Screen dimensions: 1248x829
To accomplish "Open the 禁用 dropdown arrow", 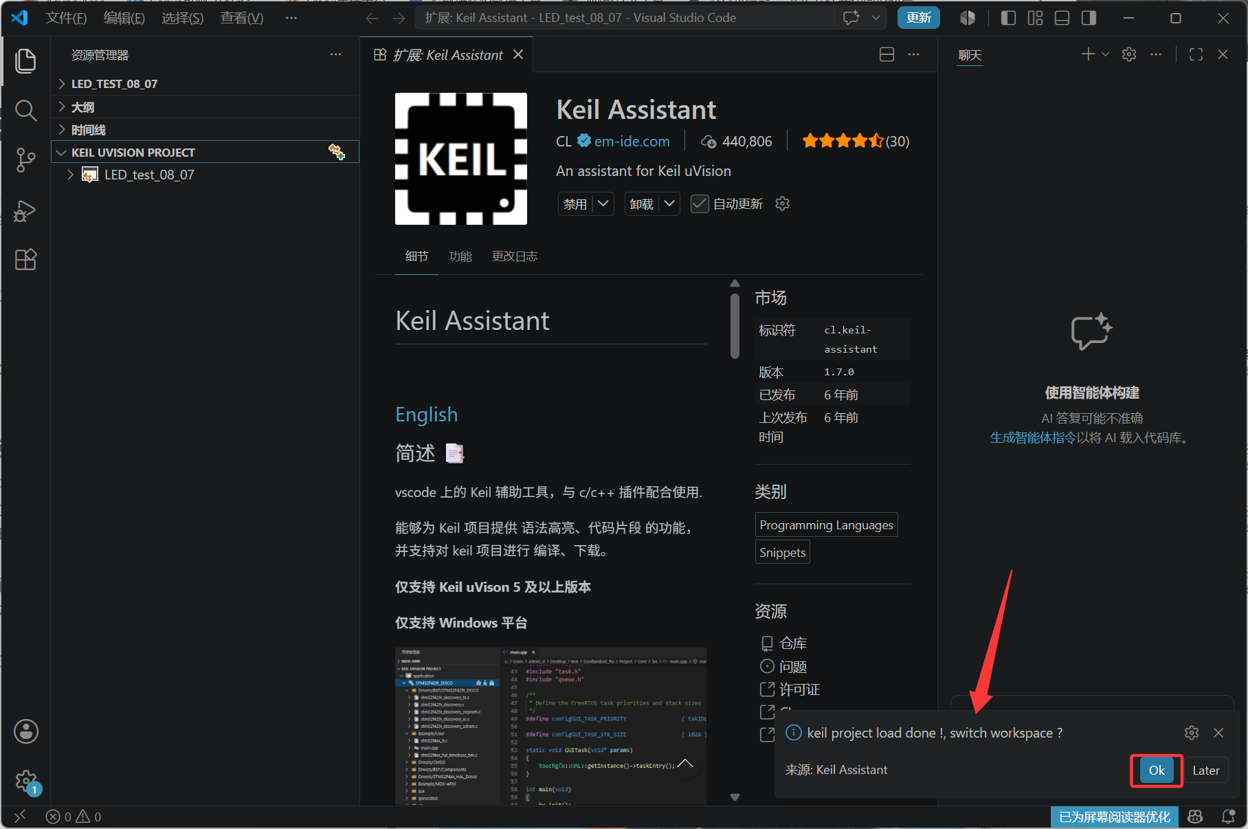I will click(603, 203).
